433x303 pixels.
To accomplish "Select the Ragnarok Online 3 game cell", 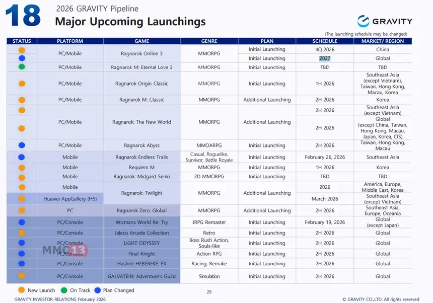I will click(141, 54).
